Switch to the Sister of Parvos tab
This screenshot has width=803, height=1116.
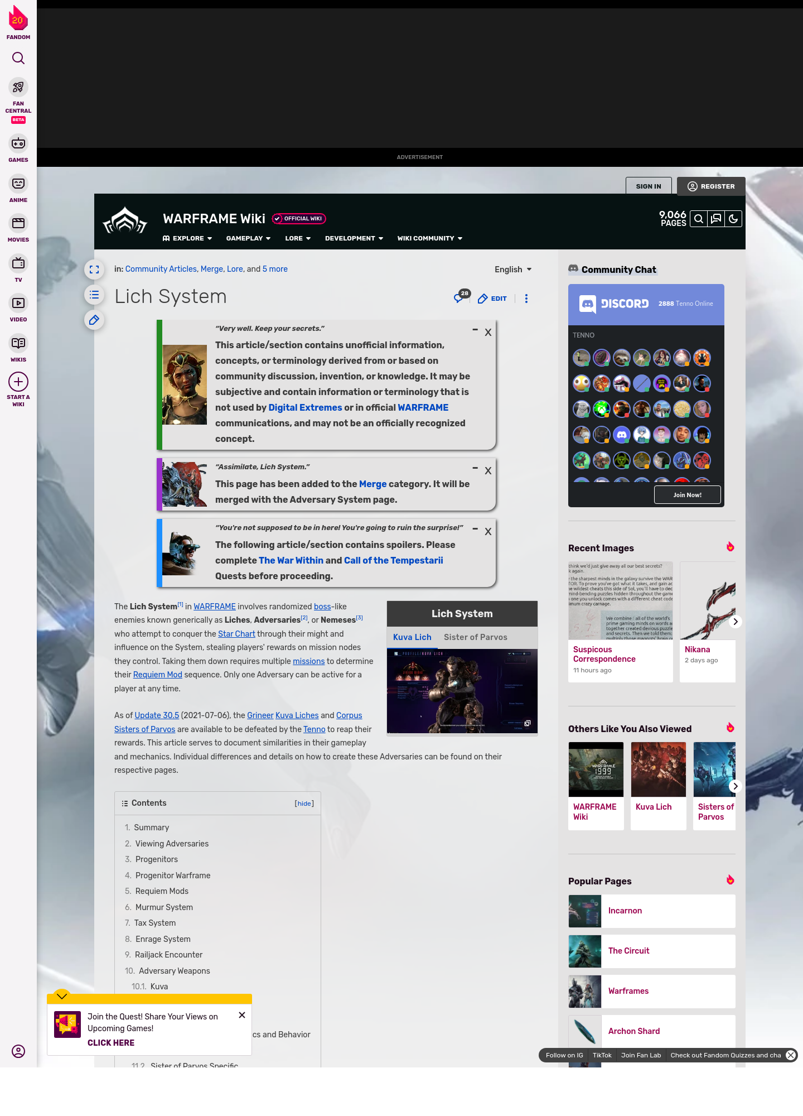476,637
